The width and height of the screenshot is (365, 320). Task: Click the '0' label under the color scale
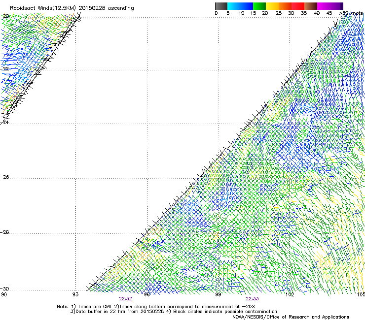coord(216,13)
